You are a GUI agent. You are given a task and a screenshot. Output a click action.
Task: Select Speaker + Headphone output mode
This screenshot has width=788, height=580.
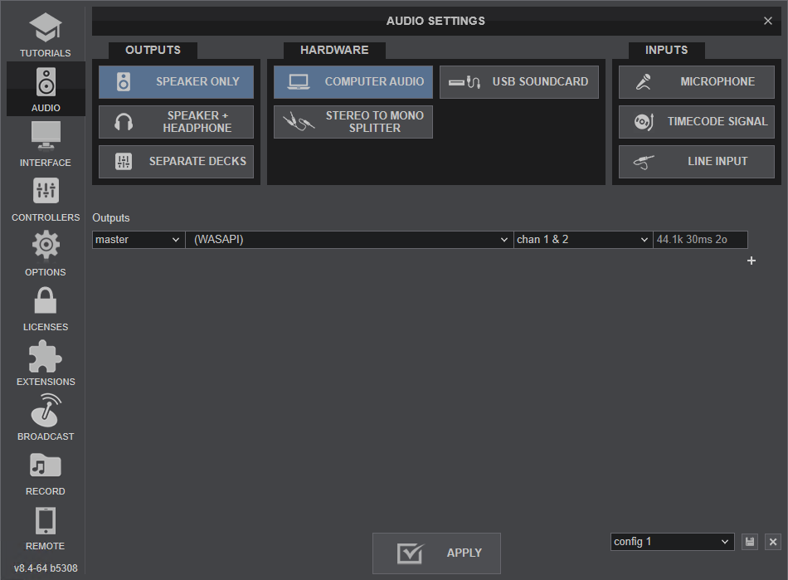tap(177, 122)
